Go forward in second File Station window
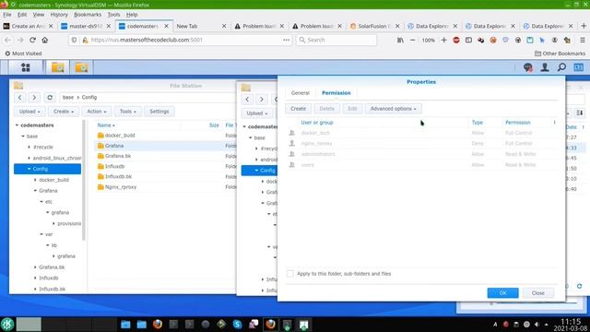Viewport: 590px width, 332px height. click(262, 100)
